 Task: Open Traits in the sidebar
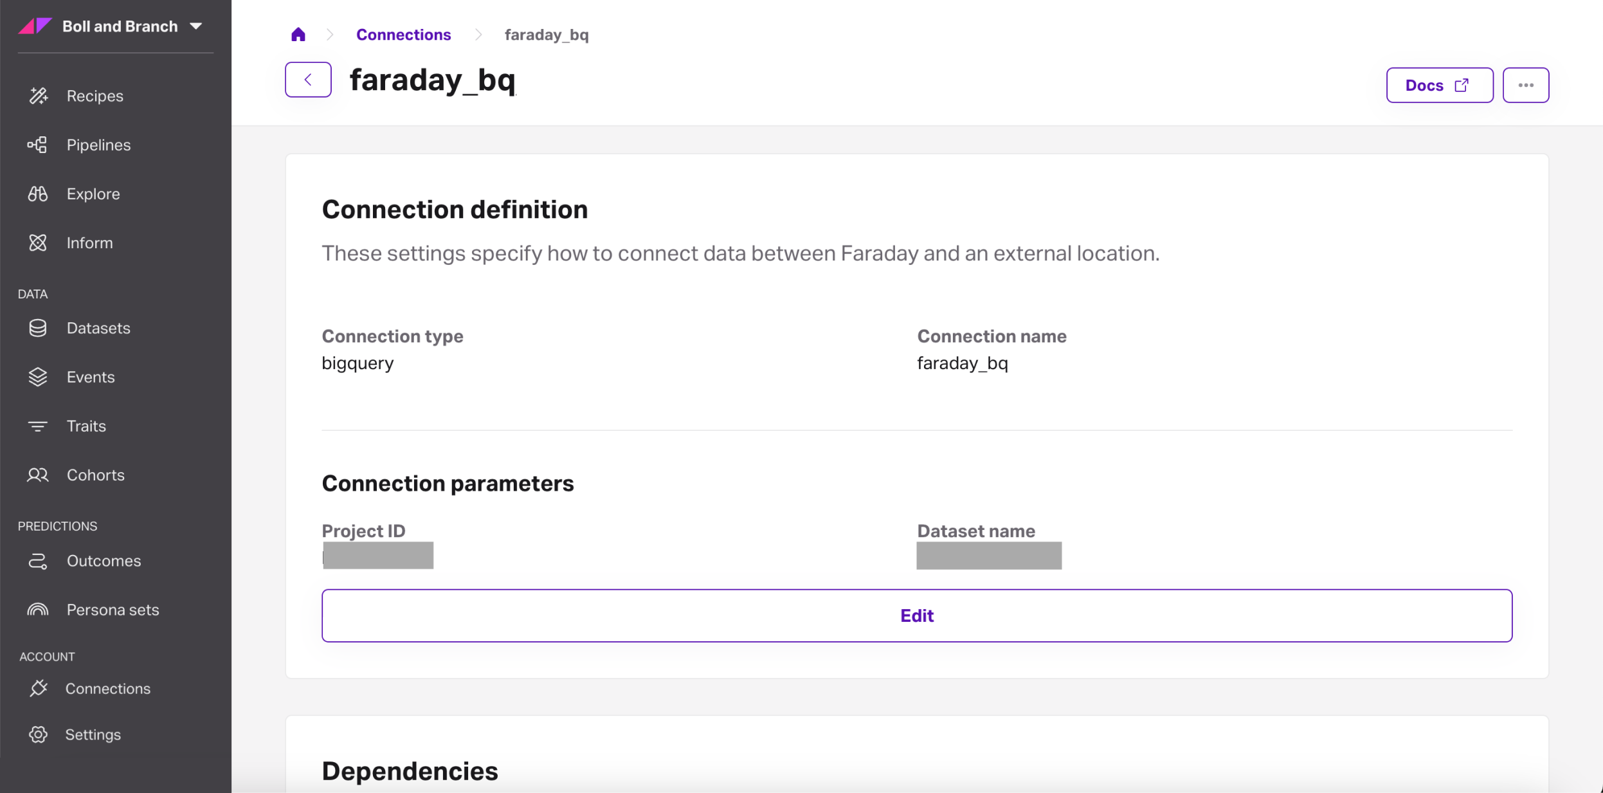(86, 426)
